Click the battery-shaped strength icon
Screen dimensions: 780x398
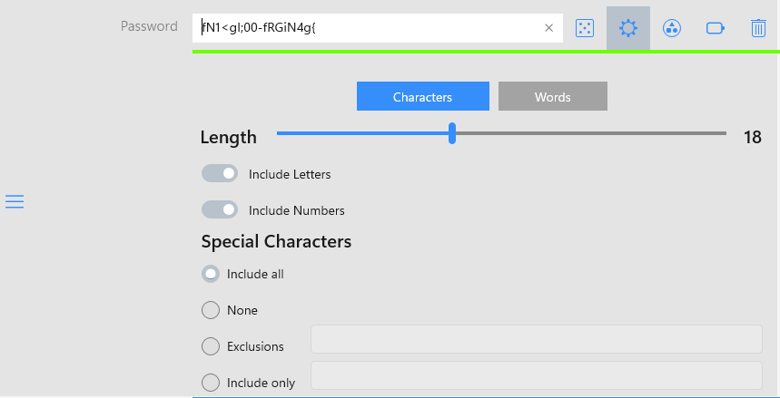716,28
